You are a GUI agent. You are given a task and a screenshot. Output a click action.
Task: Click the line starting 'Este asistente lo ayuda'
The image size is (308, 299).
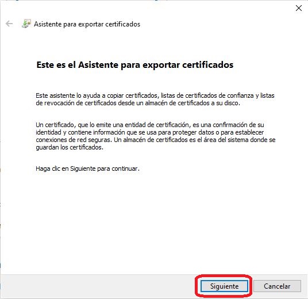tap(155, 95)
